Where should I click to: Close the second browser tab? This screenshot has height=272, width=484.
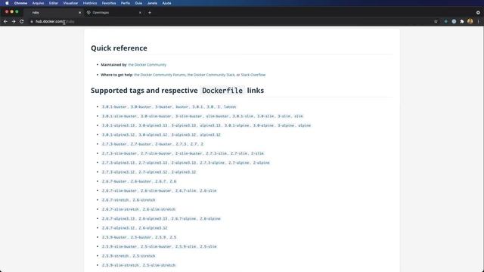[140, 13]
